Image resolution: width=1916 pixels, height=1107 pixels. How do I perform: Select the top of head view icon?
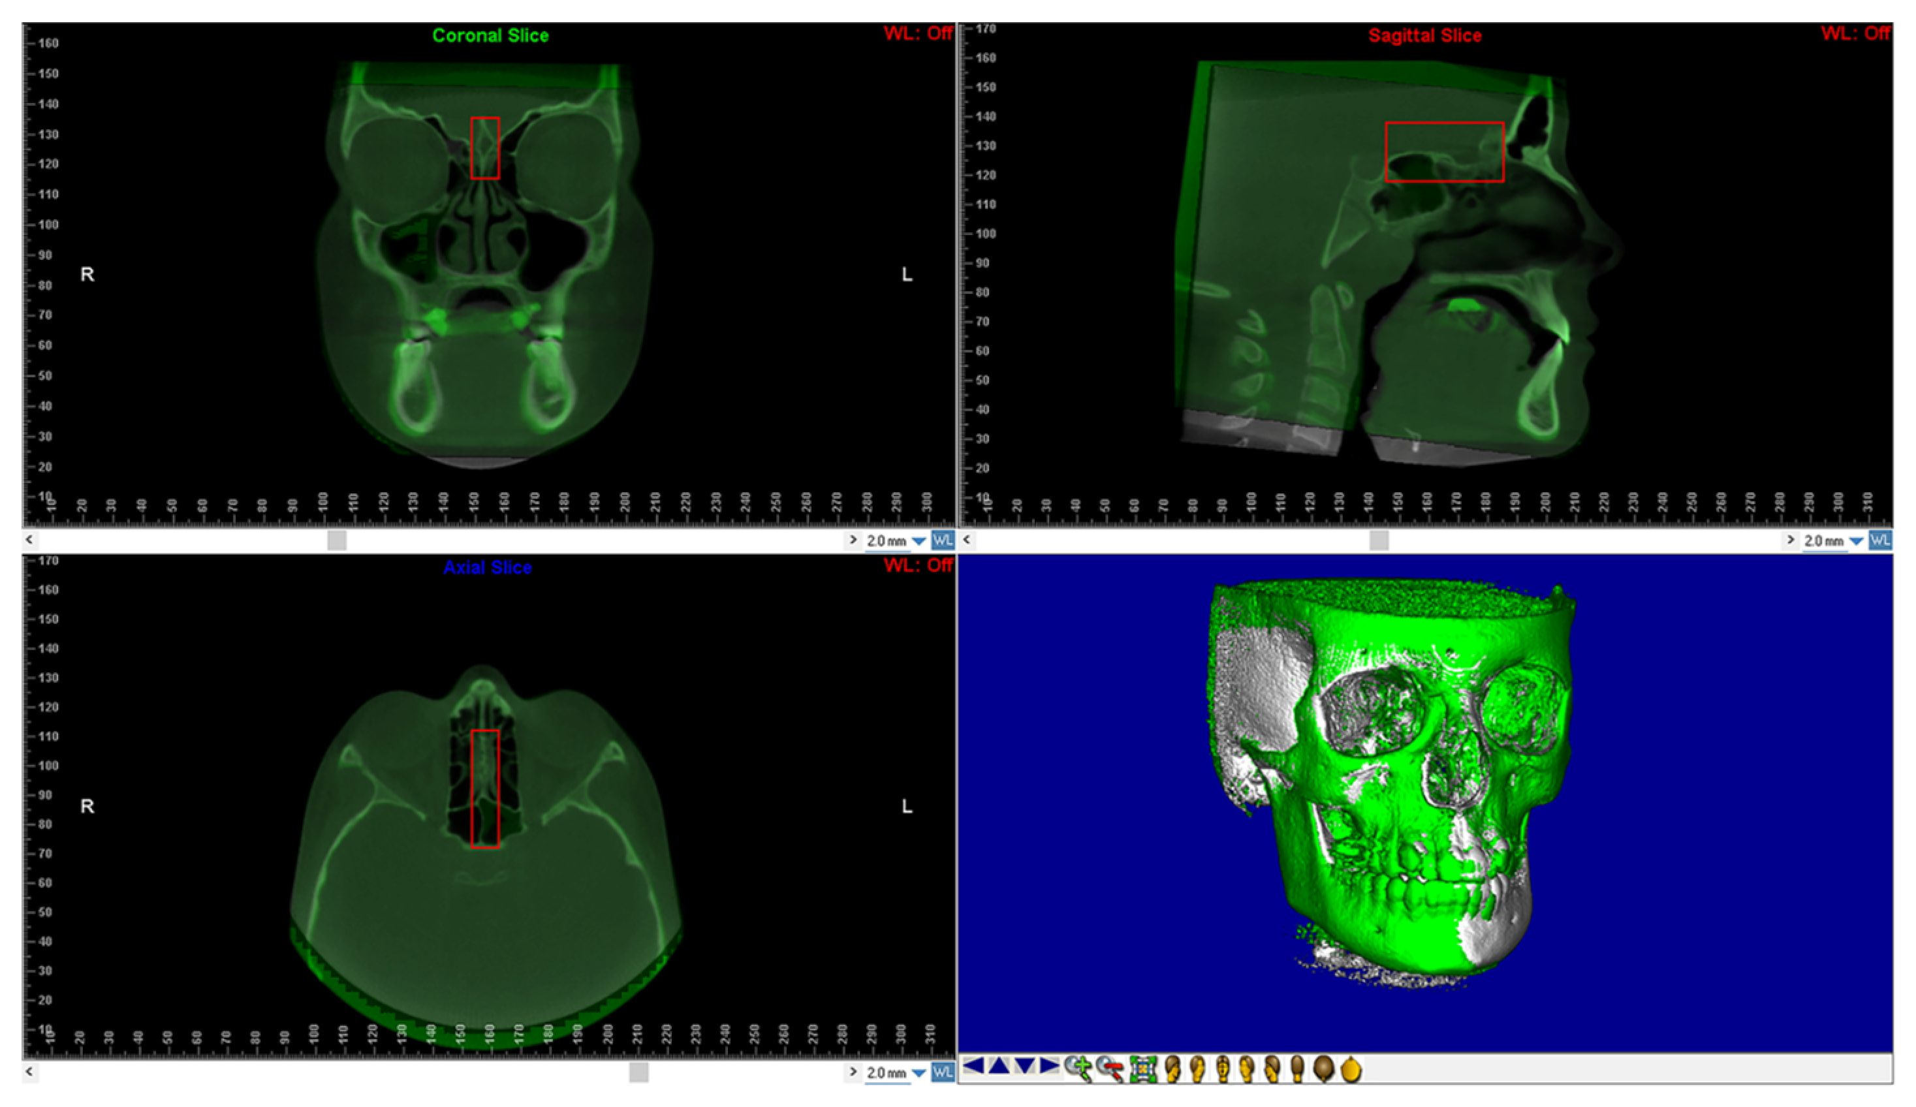pos(1324,1069)
